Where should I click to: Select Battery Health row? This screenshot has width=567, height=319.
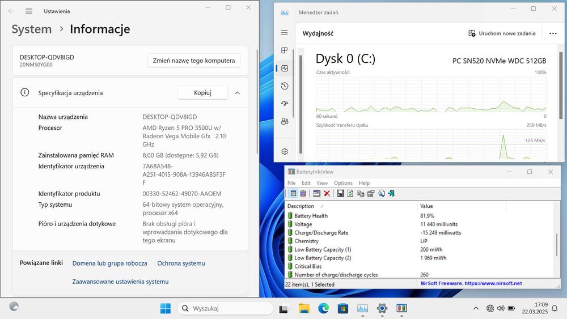click(420, 216)
